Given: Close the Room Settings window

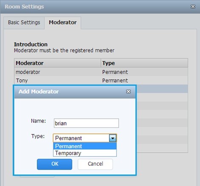Looking at the screenshot, I should (193, 6).
